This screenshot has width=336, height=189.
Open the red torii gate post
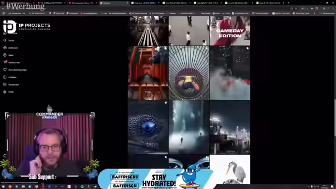click(148, 73)
